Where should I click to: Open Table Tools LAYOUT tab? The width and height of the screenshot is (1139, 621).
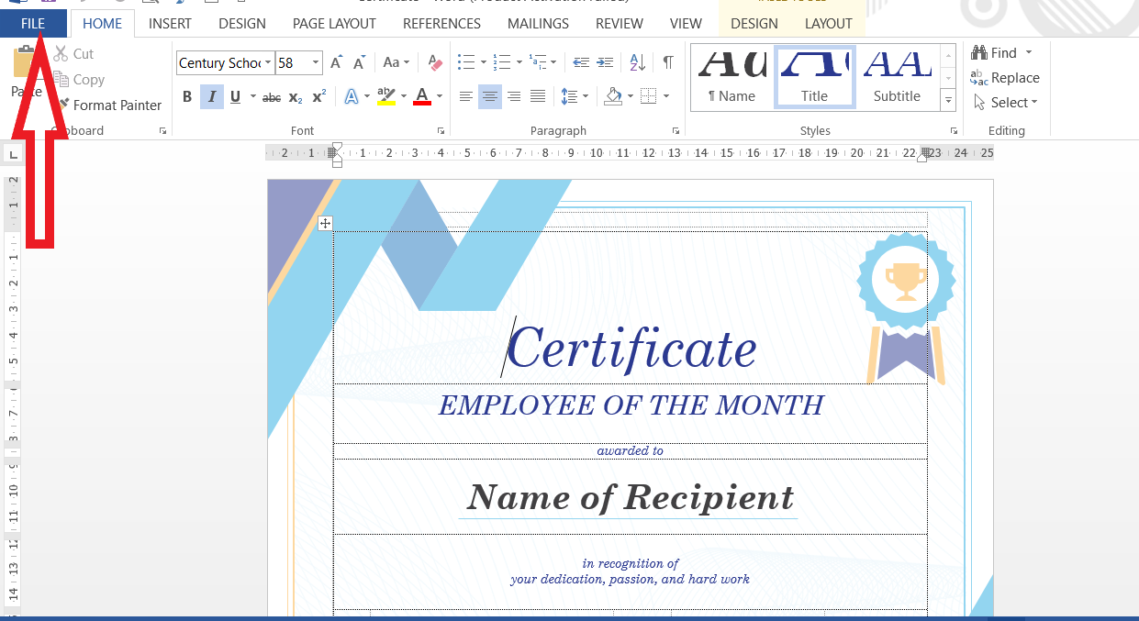pos(829,23)
